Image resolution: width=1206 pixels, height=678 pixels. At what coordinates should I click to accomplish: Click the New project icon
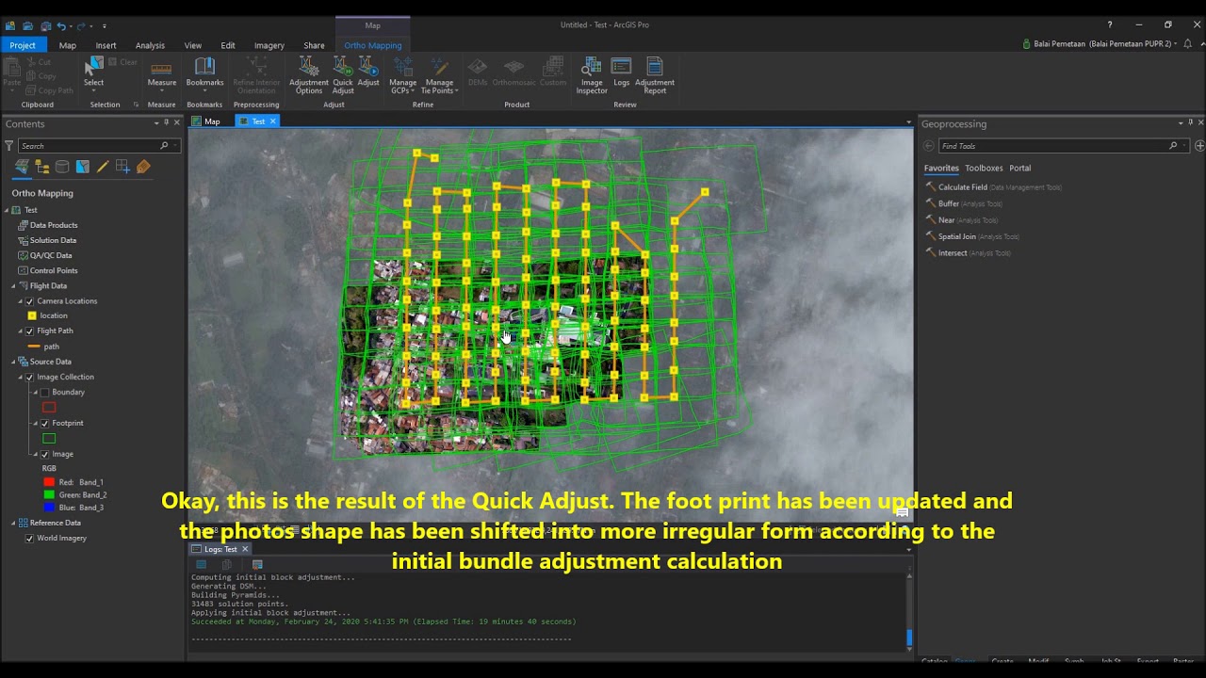pos(10,25)
